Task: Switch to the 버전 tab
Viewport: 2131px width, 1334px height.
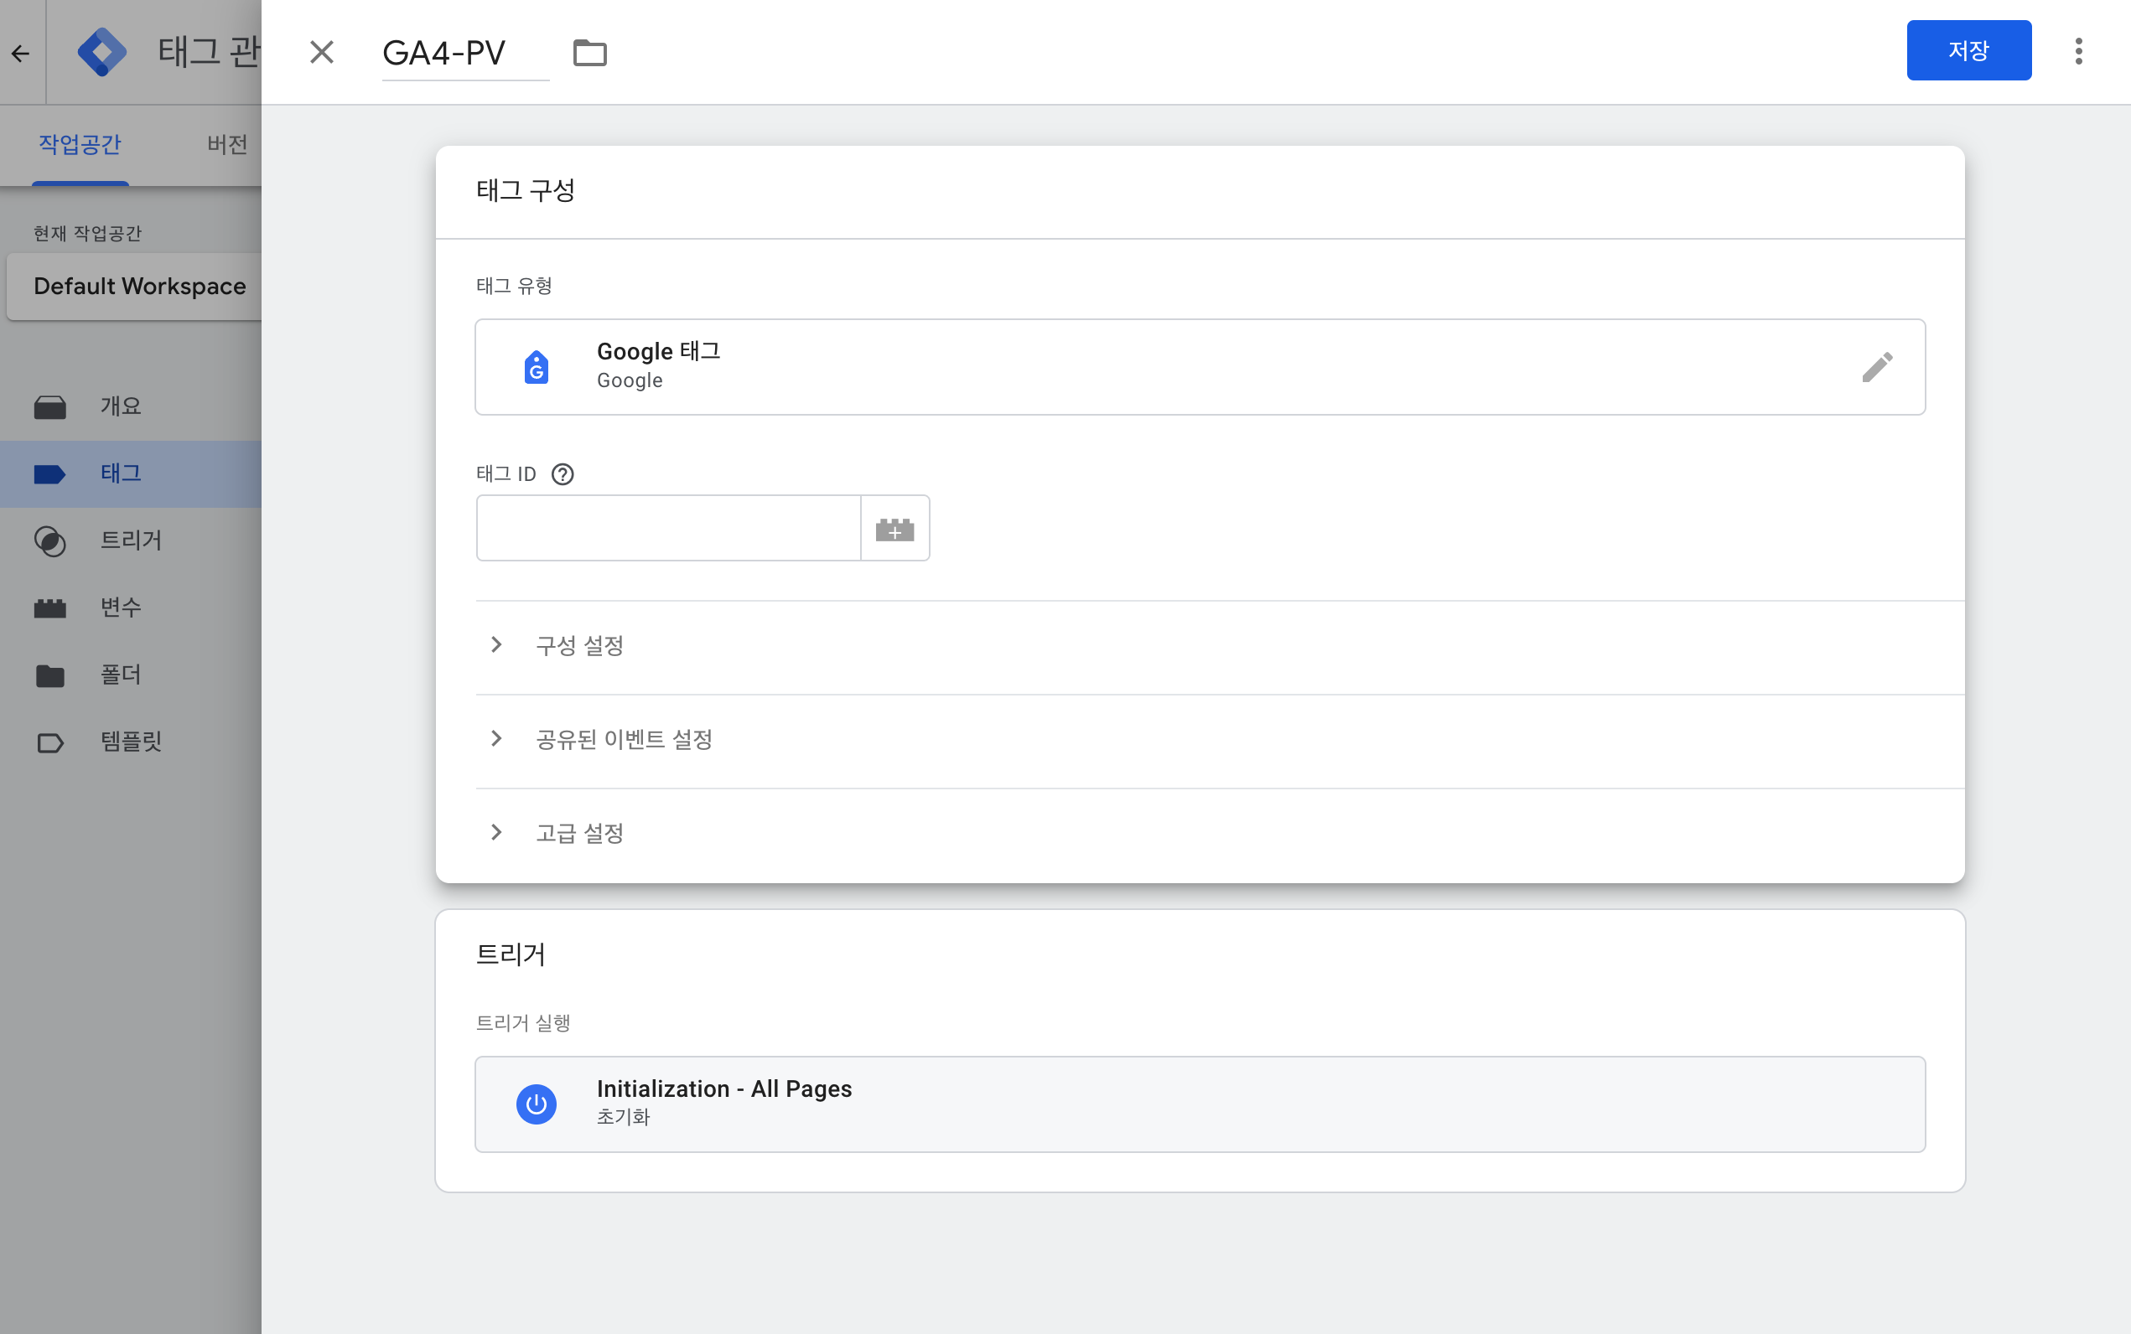Action: pyautogui.click(x=227, y=144)
